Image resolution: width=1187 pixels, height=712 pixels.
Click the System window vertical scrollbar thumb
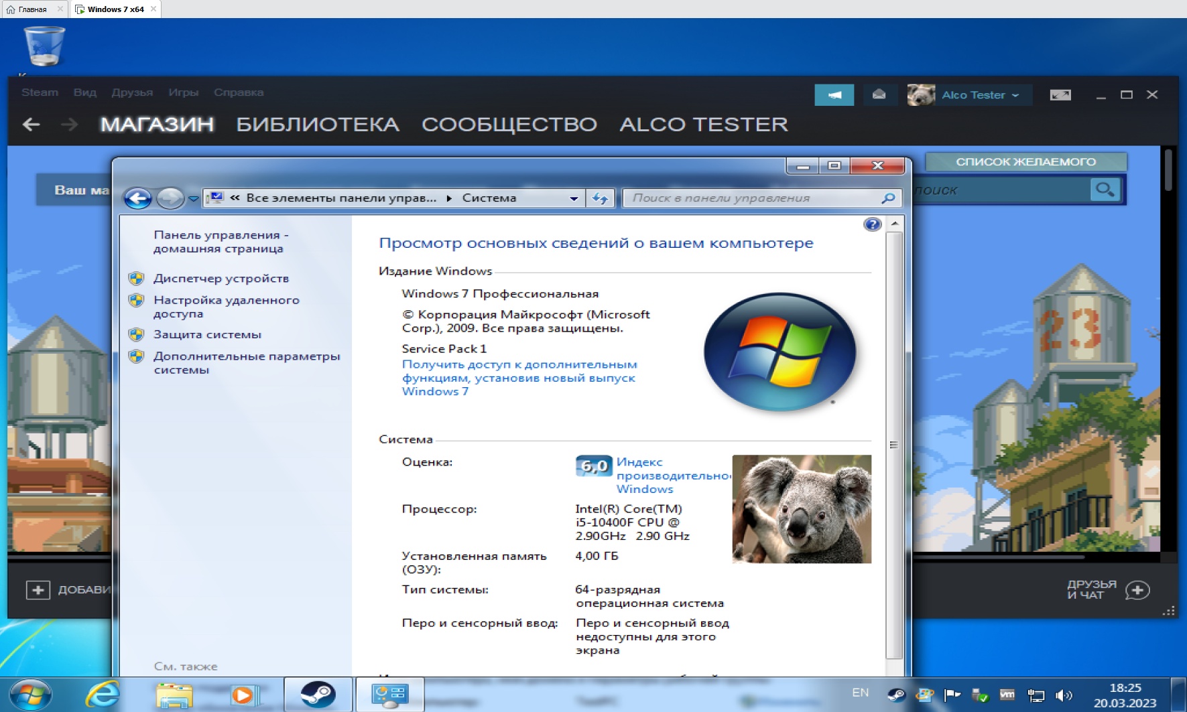point(894,445)
